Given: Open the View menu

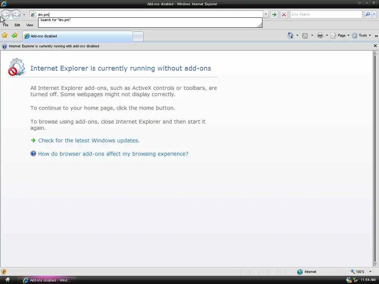Looking at the screenshot, I should (30, 25).
